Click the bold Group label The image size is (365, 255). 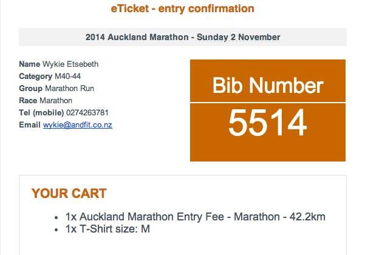(x=31, y=89)
